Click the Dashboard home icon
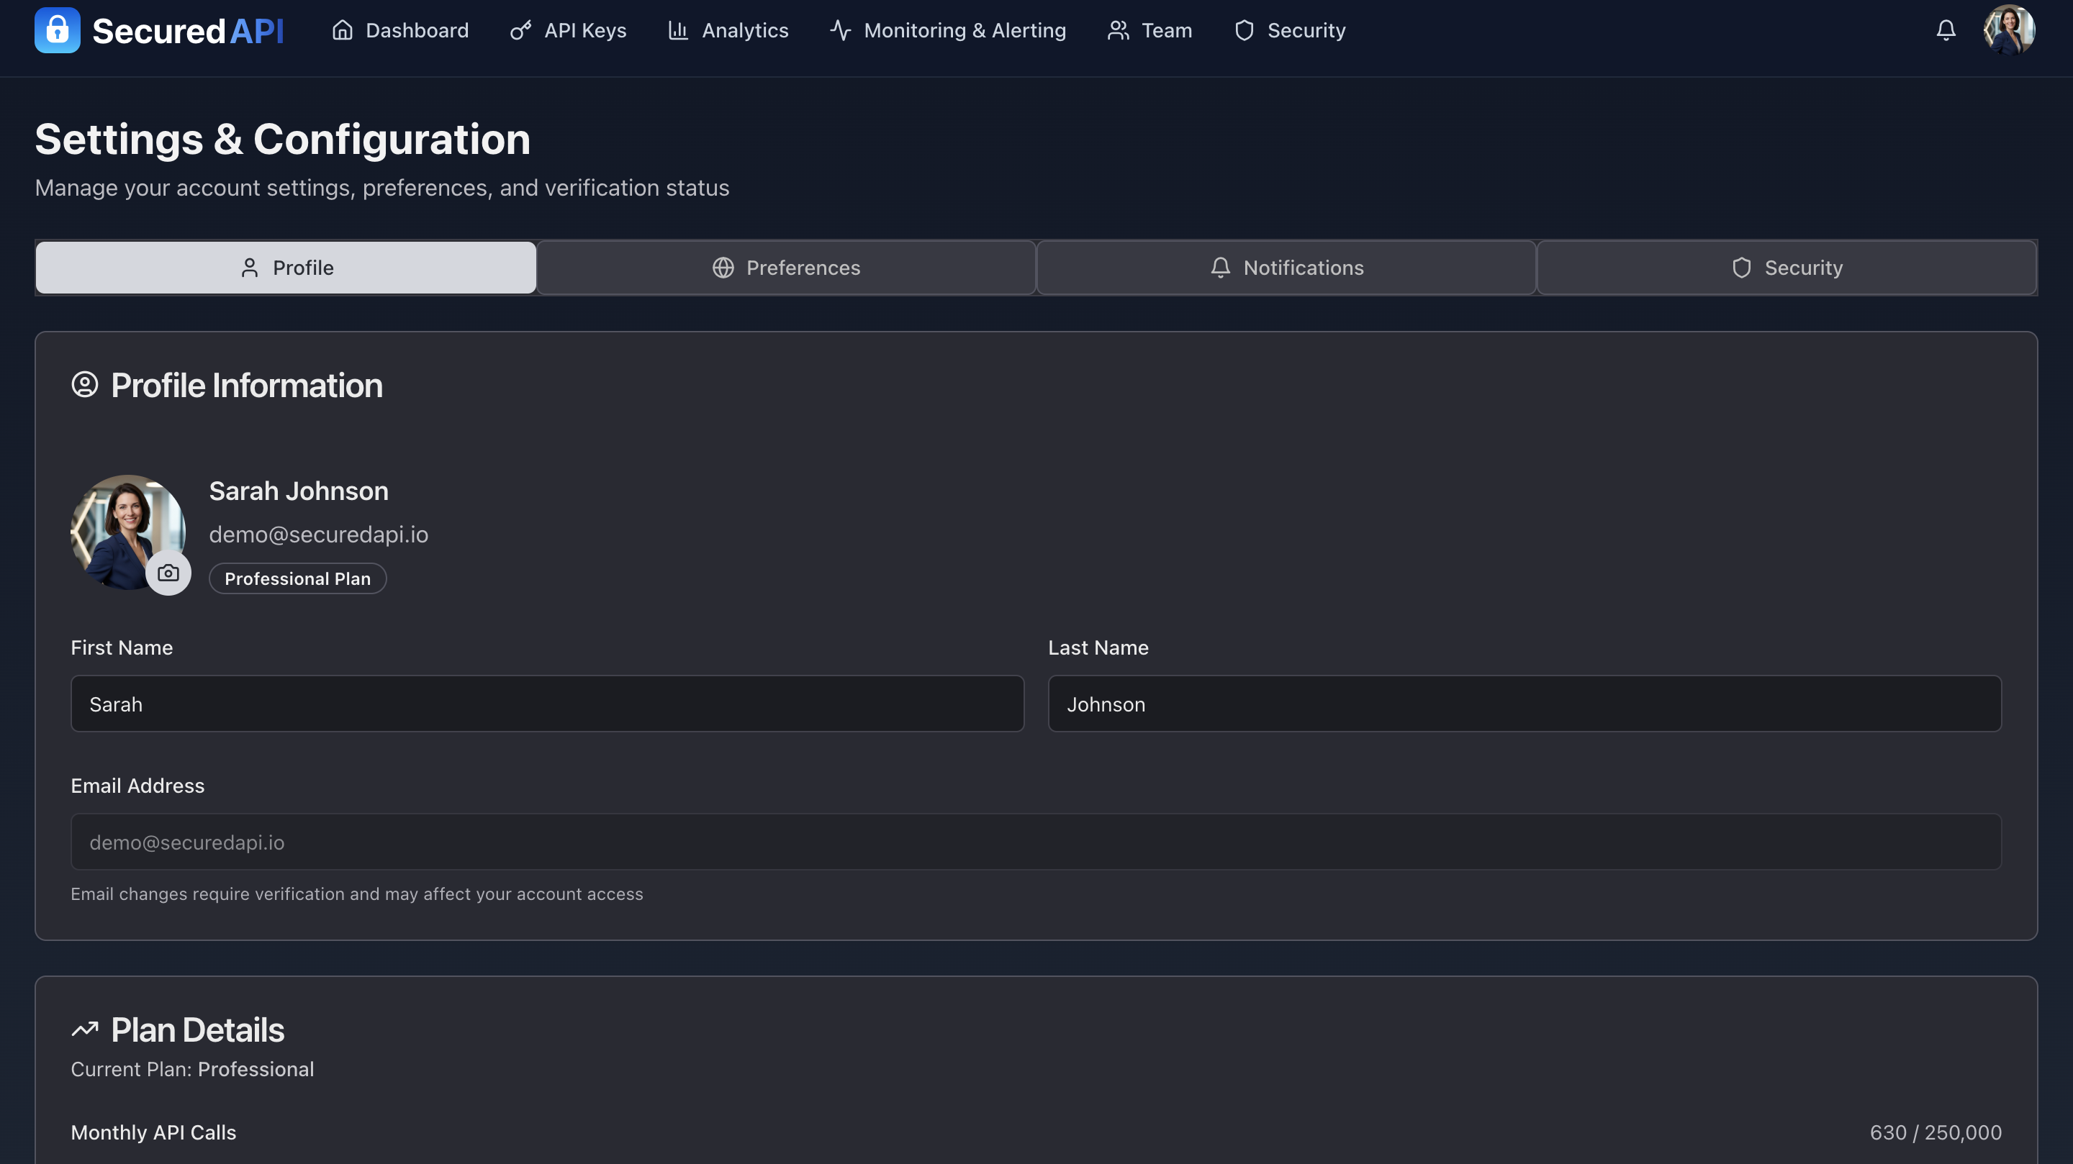Screen dimensions: 2073x1164 click(342, 29)
